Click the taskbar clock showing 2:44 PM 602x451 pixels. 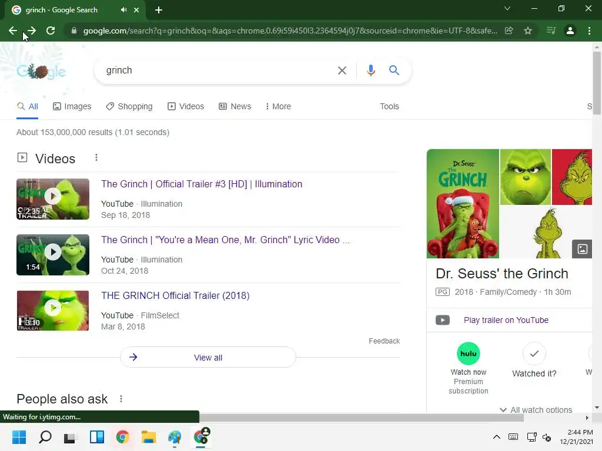tap(576, 437)
